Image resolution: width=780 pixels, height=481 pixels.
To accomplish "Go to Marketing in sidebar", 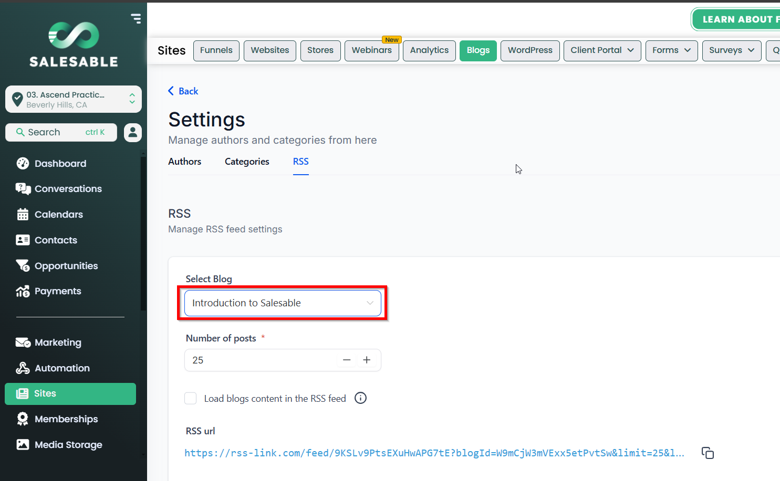I will coord(58,343).
